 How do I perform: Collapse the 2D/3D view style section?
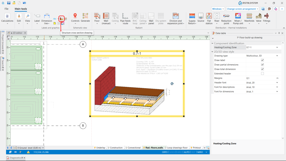[212, 52]
